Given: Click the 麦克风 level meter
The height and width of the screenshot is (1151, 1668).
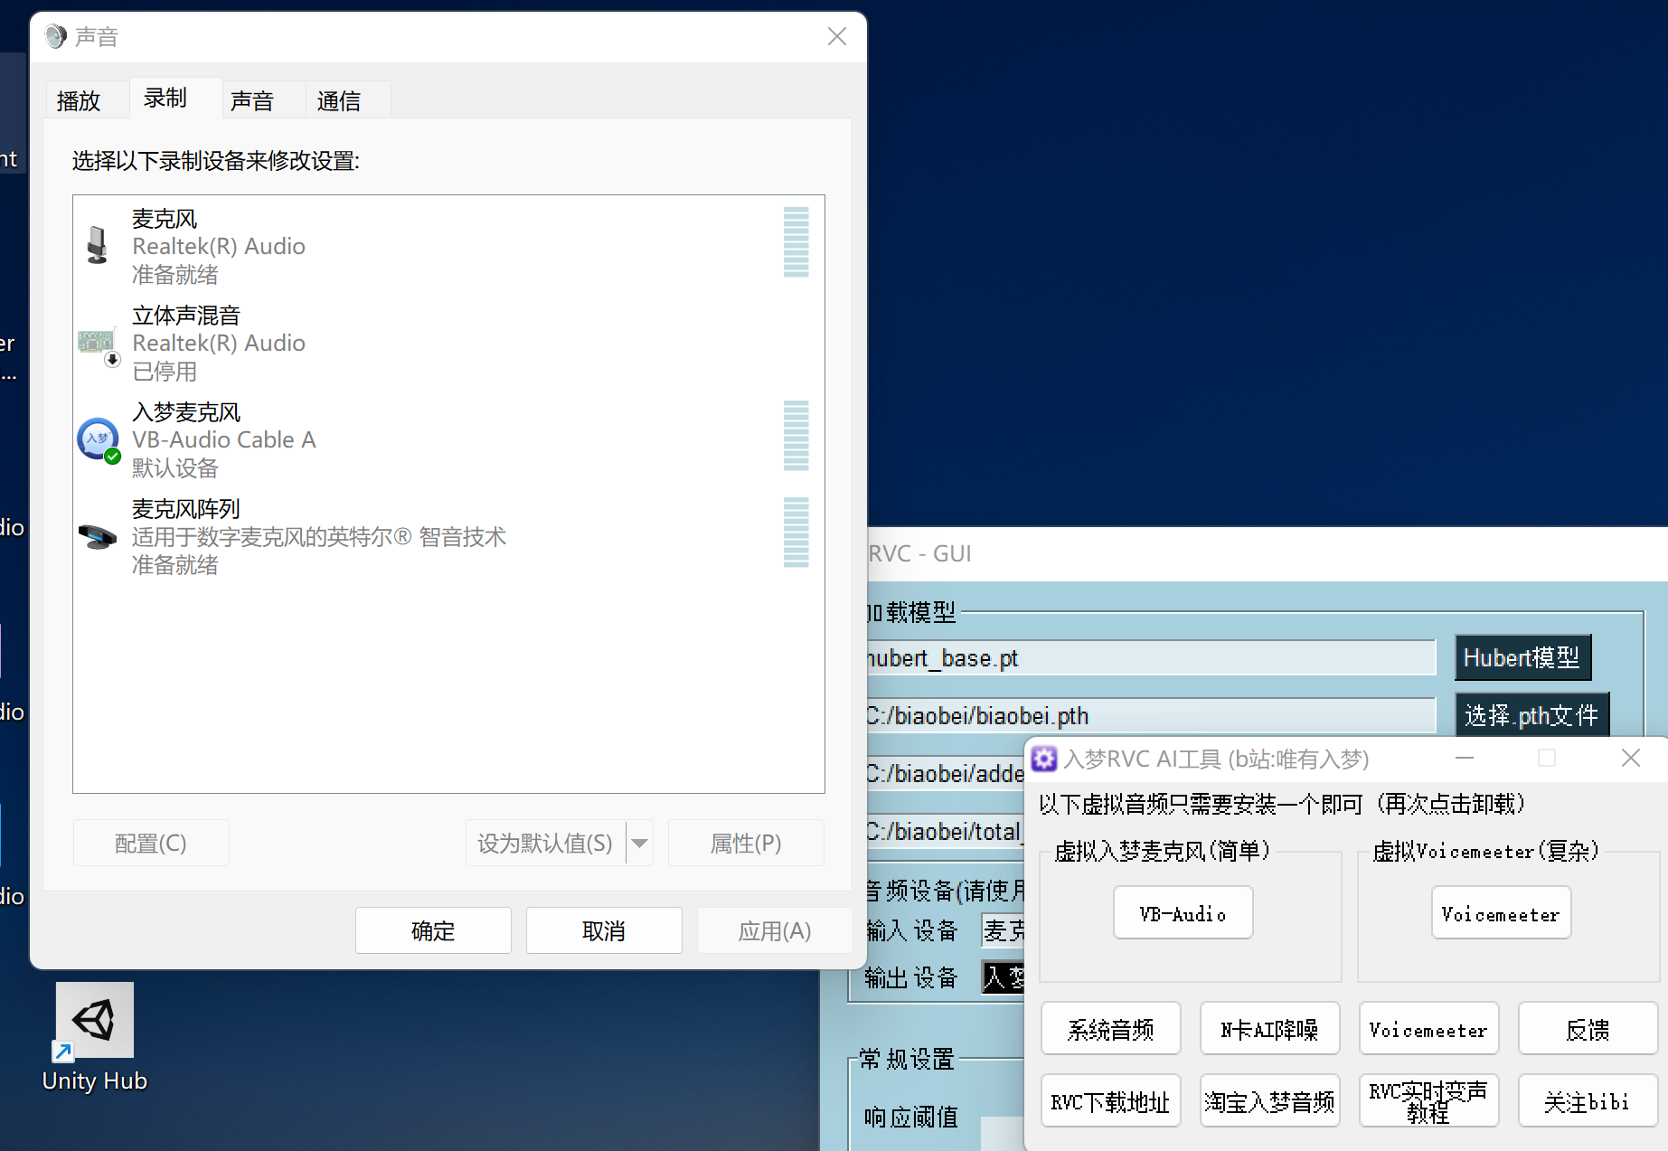Looking at the screenshot, I should pyautogui.click(x=796, y=241).
